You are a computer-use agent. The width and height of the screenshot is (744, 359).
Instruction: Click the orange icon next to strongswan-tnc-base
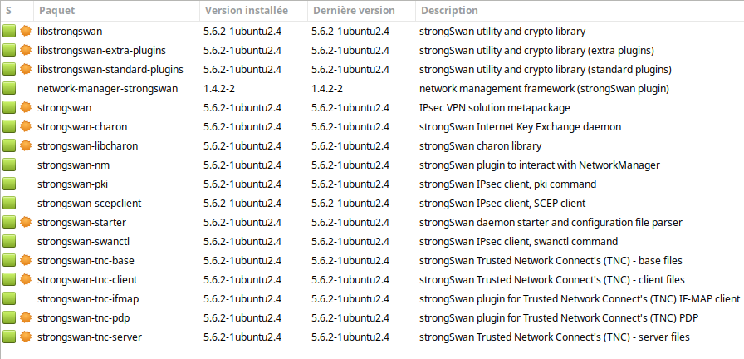[x=26, y=260]
